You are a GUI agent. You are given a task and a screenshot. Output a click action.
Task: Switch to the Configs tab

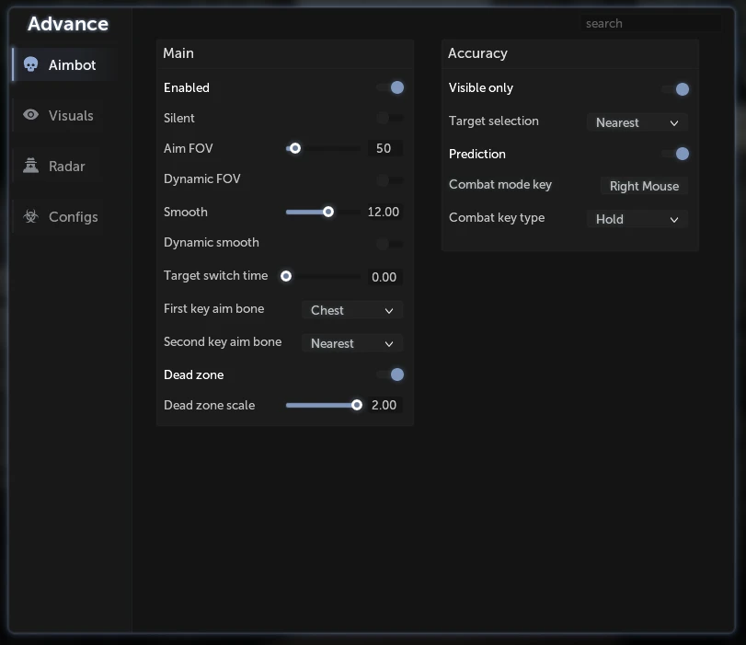(x=60, y=216)
